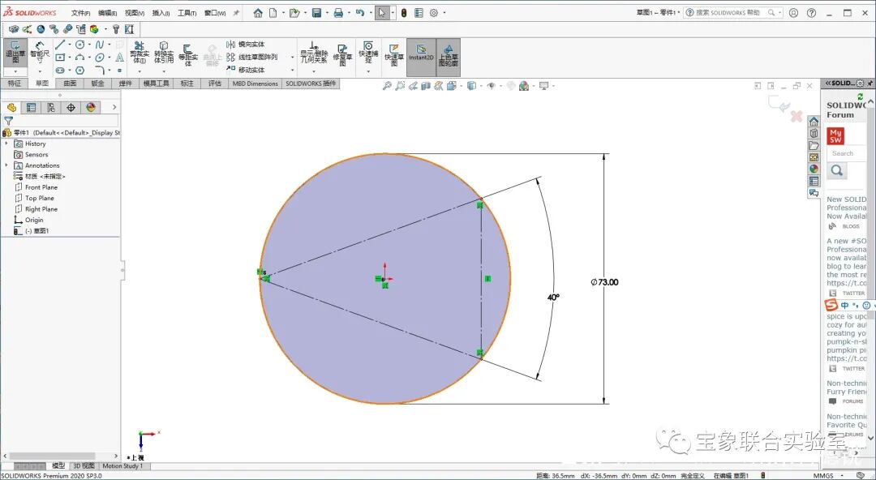Viewport: 876px width, 480px height.
Task: Open dropdown arrow beside 线性草图阵列
Action: click(x=292, y=57)
